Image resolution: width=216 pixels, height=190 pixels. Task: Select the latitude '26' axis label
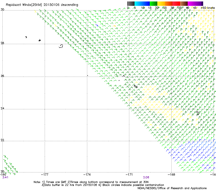tap(2, 76)
